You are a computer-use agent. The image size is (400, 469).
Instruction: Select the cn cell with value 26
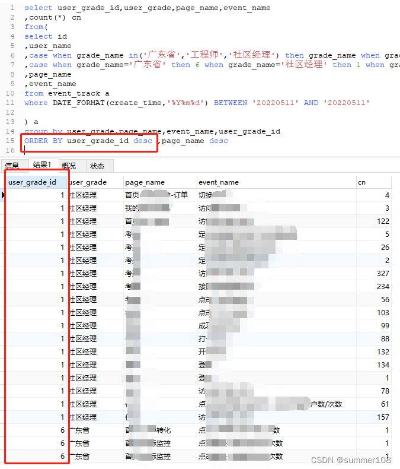374,248
